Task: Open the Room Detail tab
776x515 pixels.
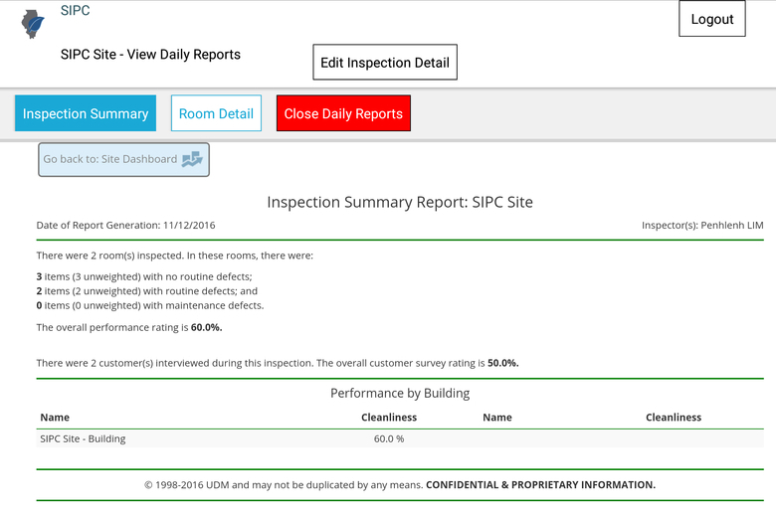Action: [216, 113]
